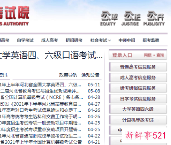
Task: Open the 成人高考 navigation item
Action: [50, 40]
